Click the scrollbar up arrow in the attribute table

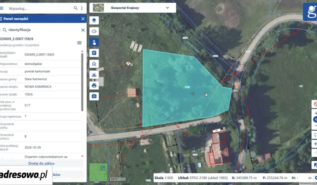[x=82, y=52]
